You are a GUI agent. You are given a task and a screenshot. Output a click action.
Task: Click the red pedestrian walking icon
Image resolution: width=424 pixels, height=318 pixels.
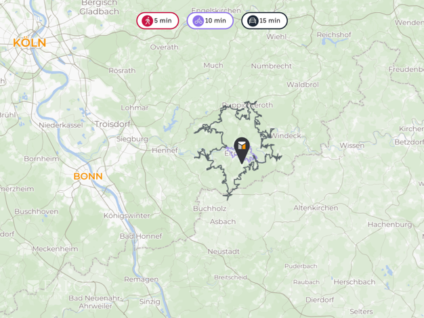click(x=148, y=21)
